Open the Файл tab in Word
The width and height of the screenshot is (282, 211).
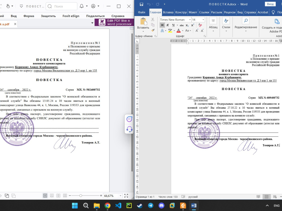pos(142,12)
